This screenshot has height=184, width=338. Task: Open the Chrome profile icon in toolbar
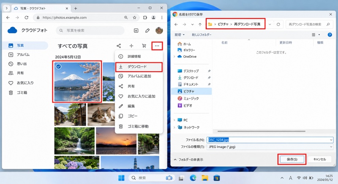click(x=153, y=18)
